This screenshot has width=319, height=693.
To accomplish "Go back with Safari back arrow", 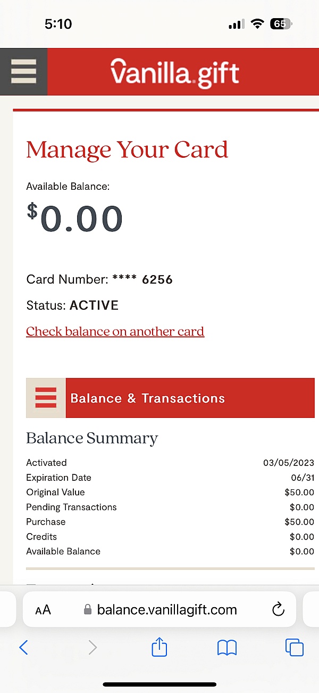I will tap(23, 648).
